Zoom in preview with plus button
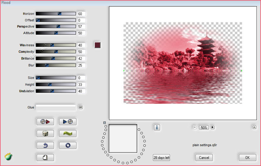This screenshot has width=261, height=166. 212,127
